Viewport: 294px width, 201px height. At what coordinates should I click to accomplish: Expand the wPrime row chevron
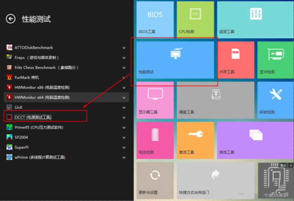point(124,158)
